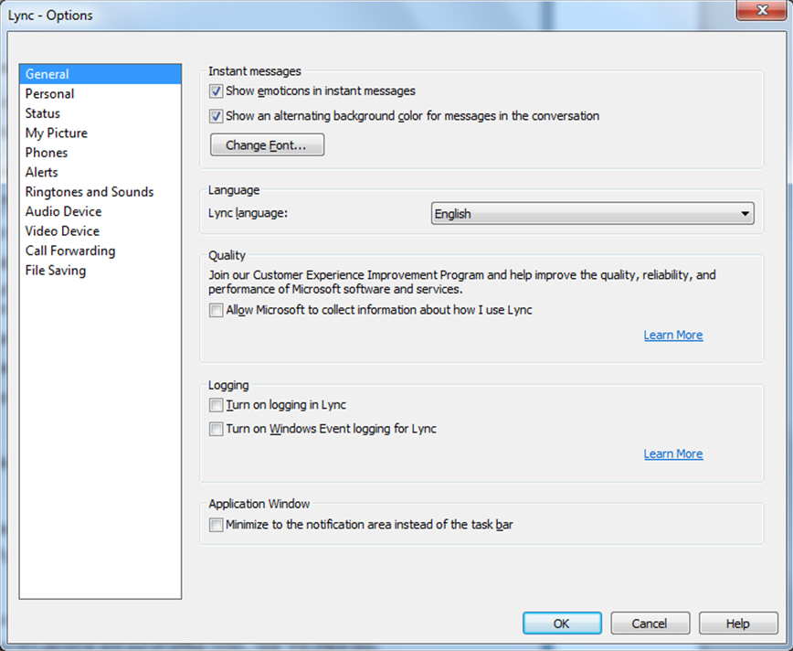Close the Lync Options dialog window
This screenshot has height=651, width=793.
pyautogui.click(x=760, y=11)
